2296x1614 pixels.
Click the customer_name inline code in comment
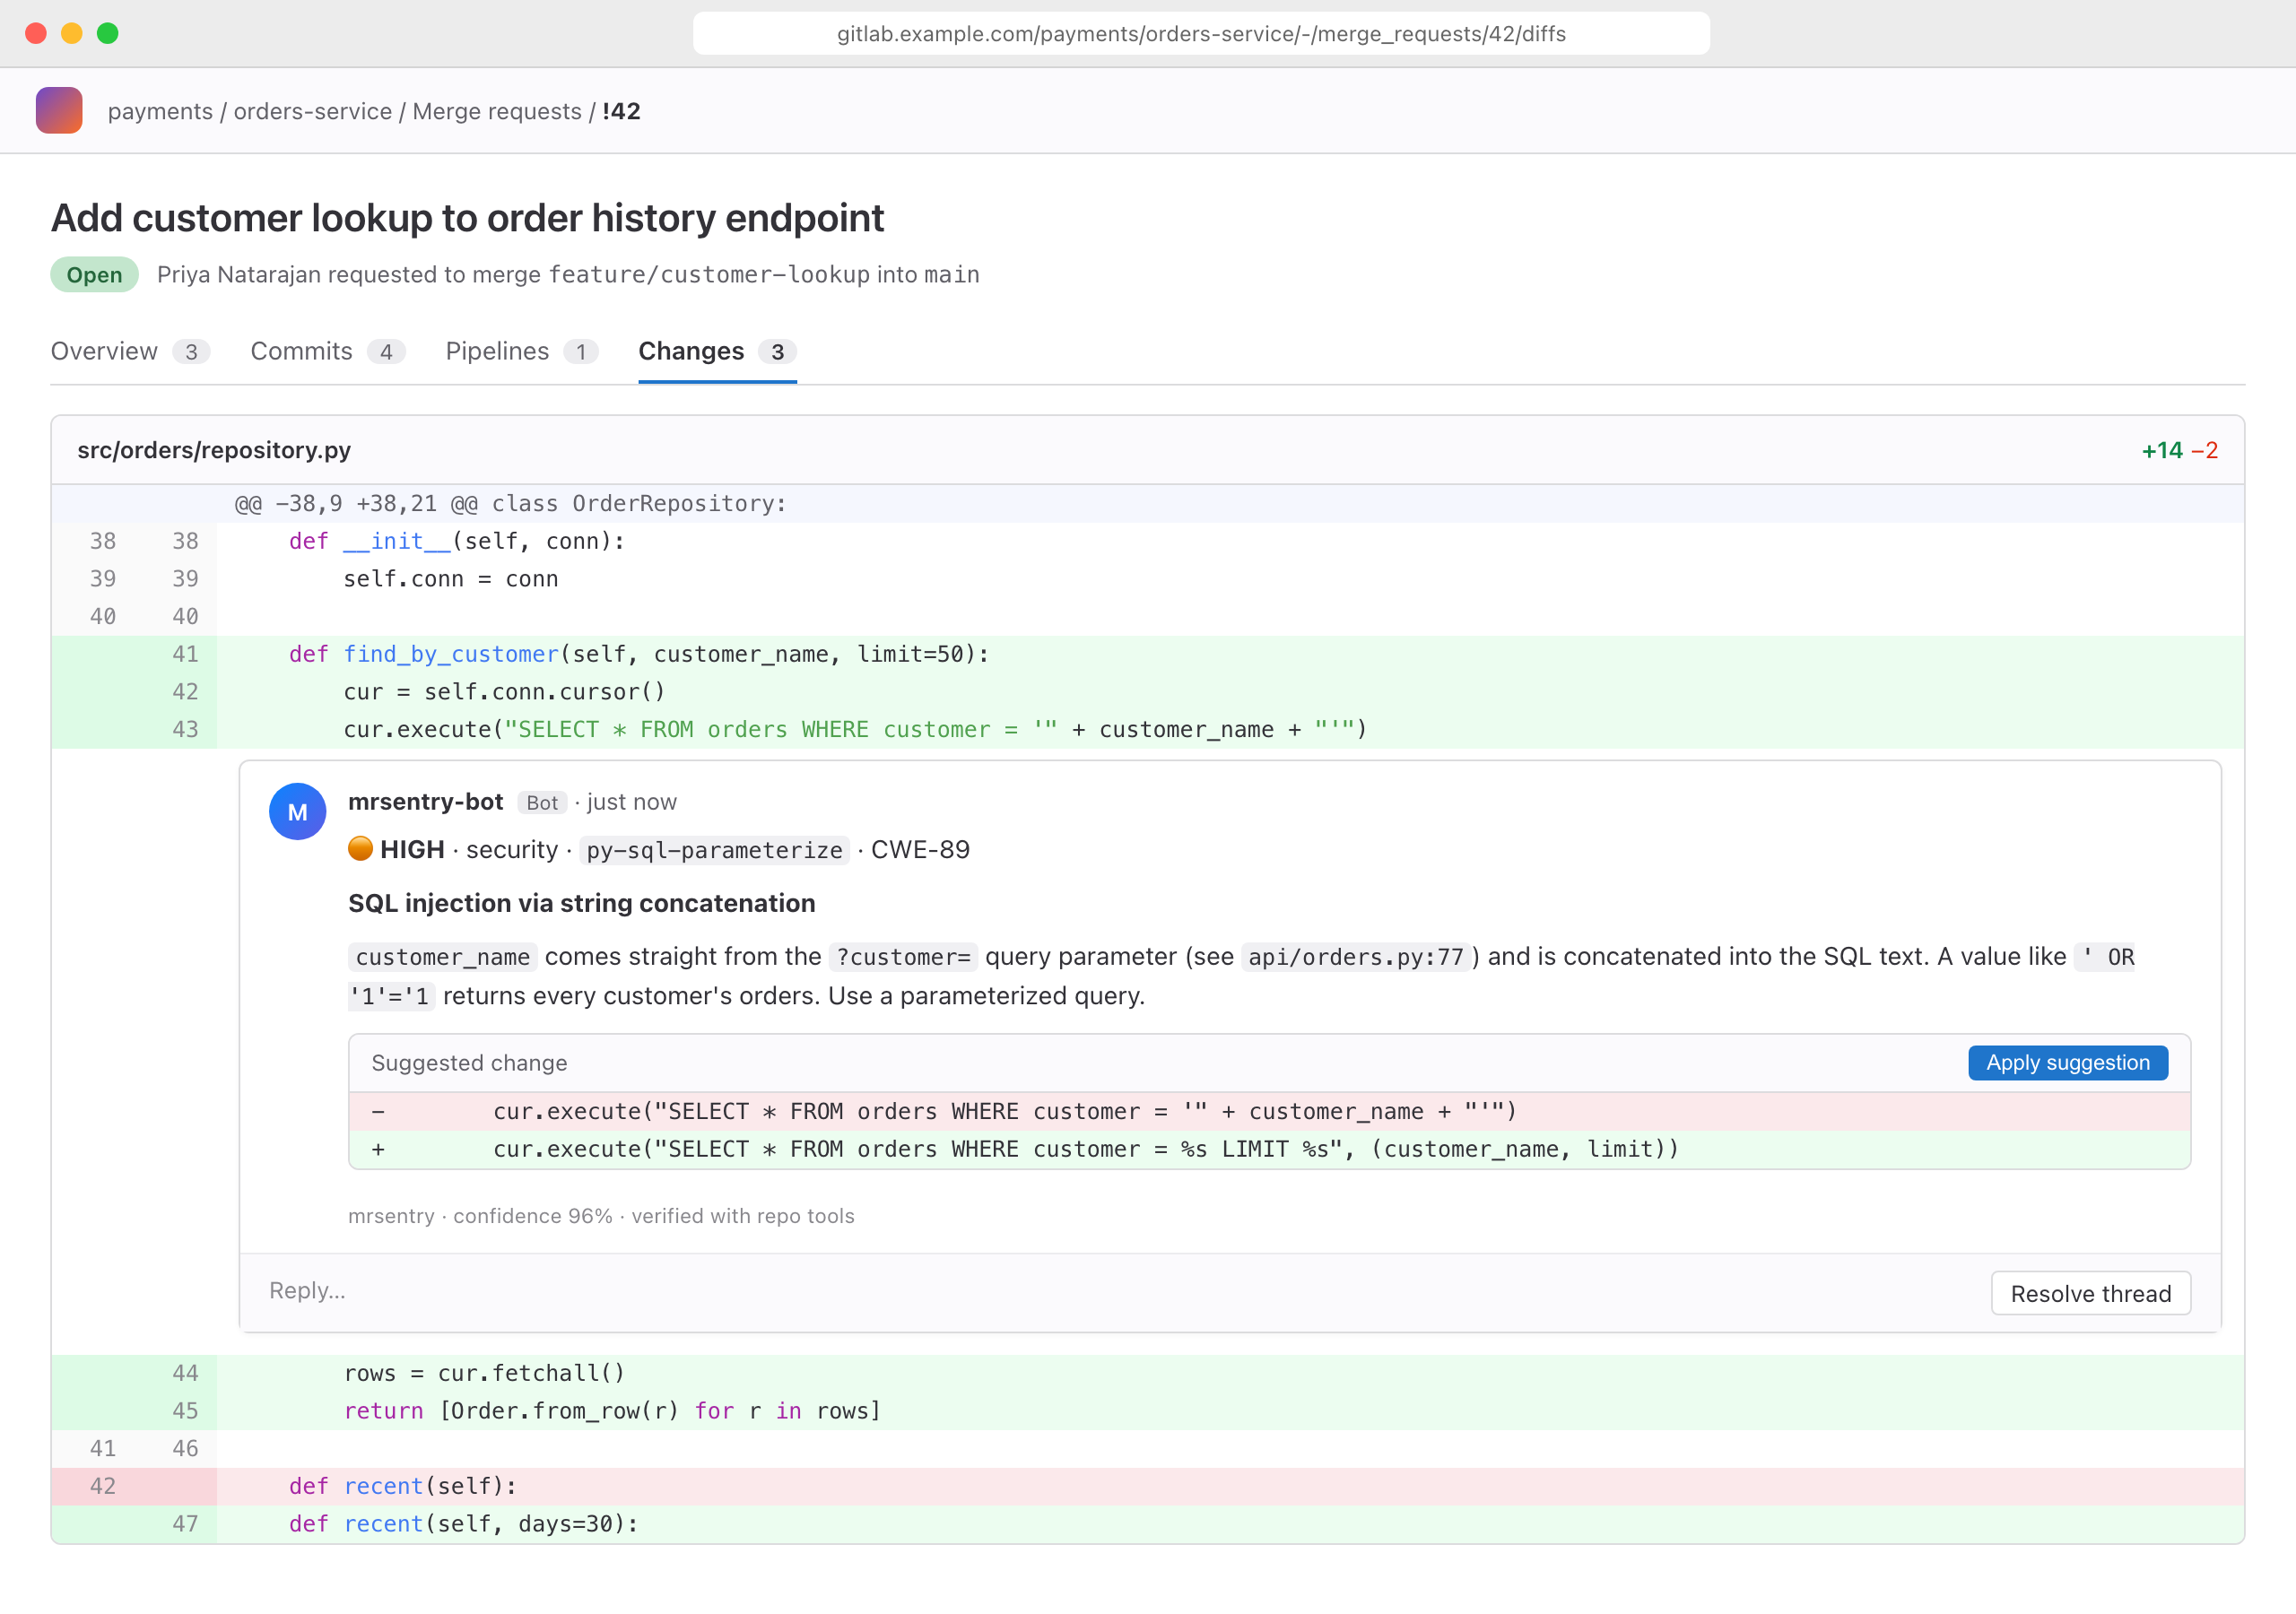tap(443, 957)
